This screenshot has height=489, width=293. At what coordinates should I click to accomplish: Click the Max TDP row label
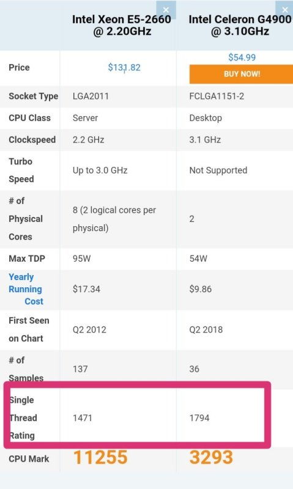click(27, 259)
